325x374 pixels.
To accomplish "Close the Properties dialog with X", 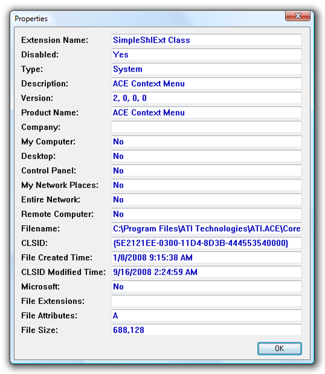I will pyautogui.click(x=298, y=16).
